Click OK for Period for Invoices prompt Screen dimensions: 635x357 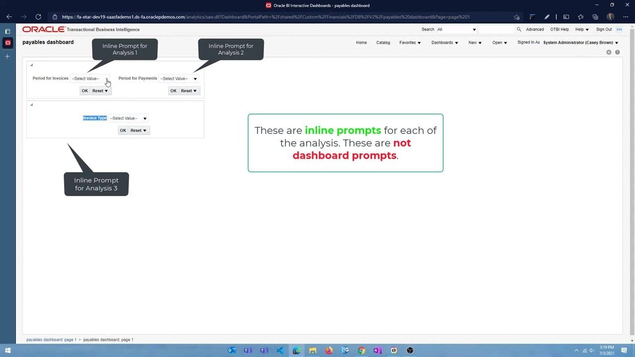(x=85, y=91)
